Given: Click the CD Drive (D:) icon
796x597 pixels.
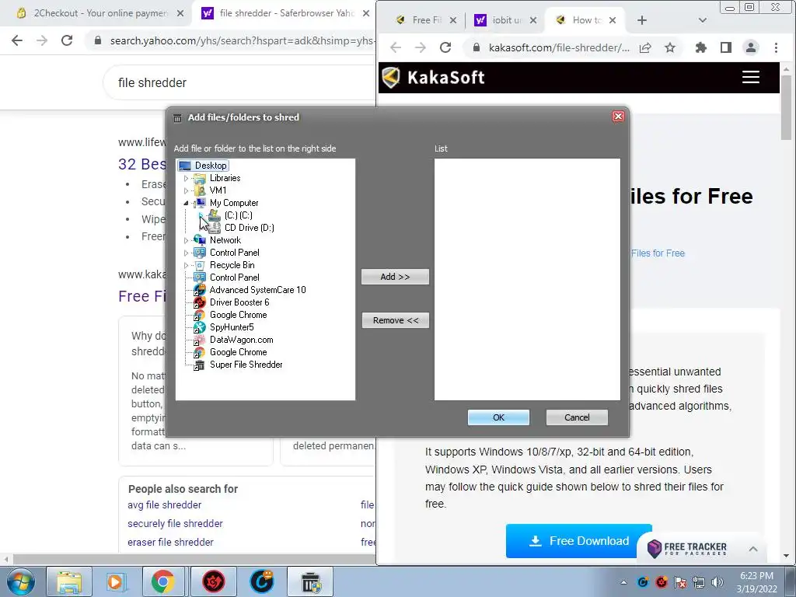Looking at the screenshot, I should coord(215,228).
